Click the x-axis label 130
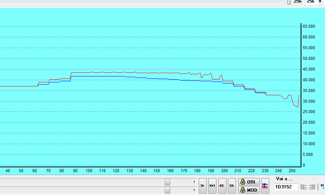 130,171
